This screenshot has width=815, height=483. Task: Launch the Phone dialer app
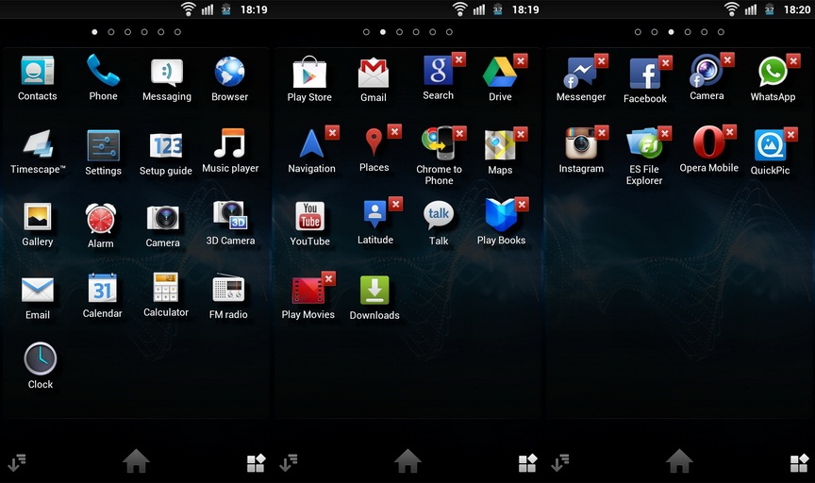pyautogui.click(x=103, y=70)
